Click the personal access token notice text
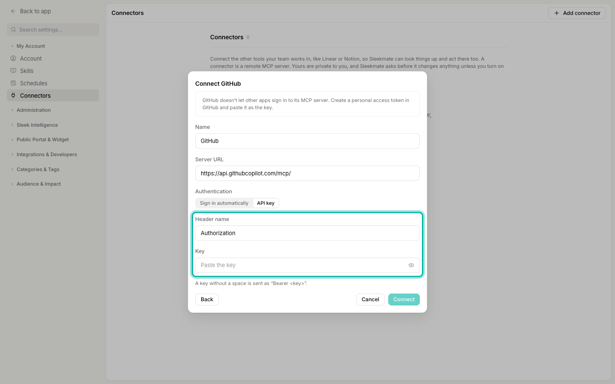The width and height of the screenshot is (615, 384). tap(306, 104)
